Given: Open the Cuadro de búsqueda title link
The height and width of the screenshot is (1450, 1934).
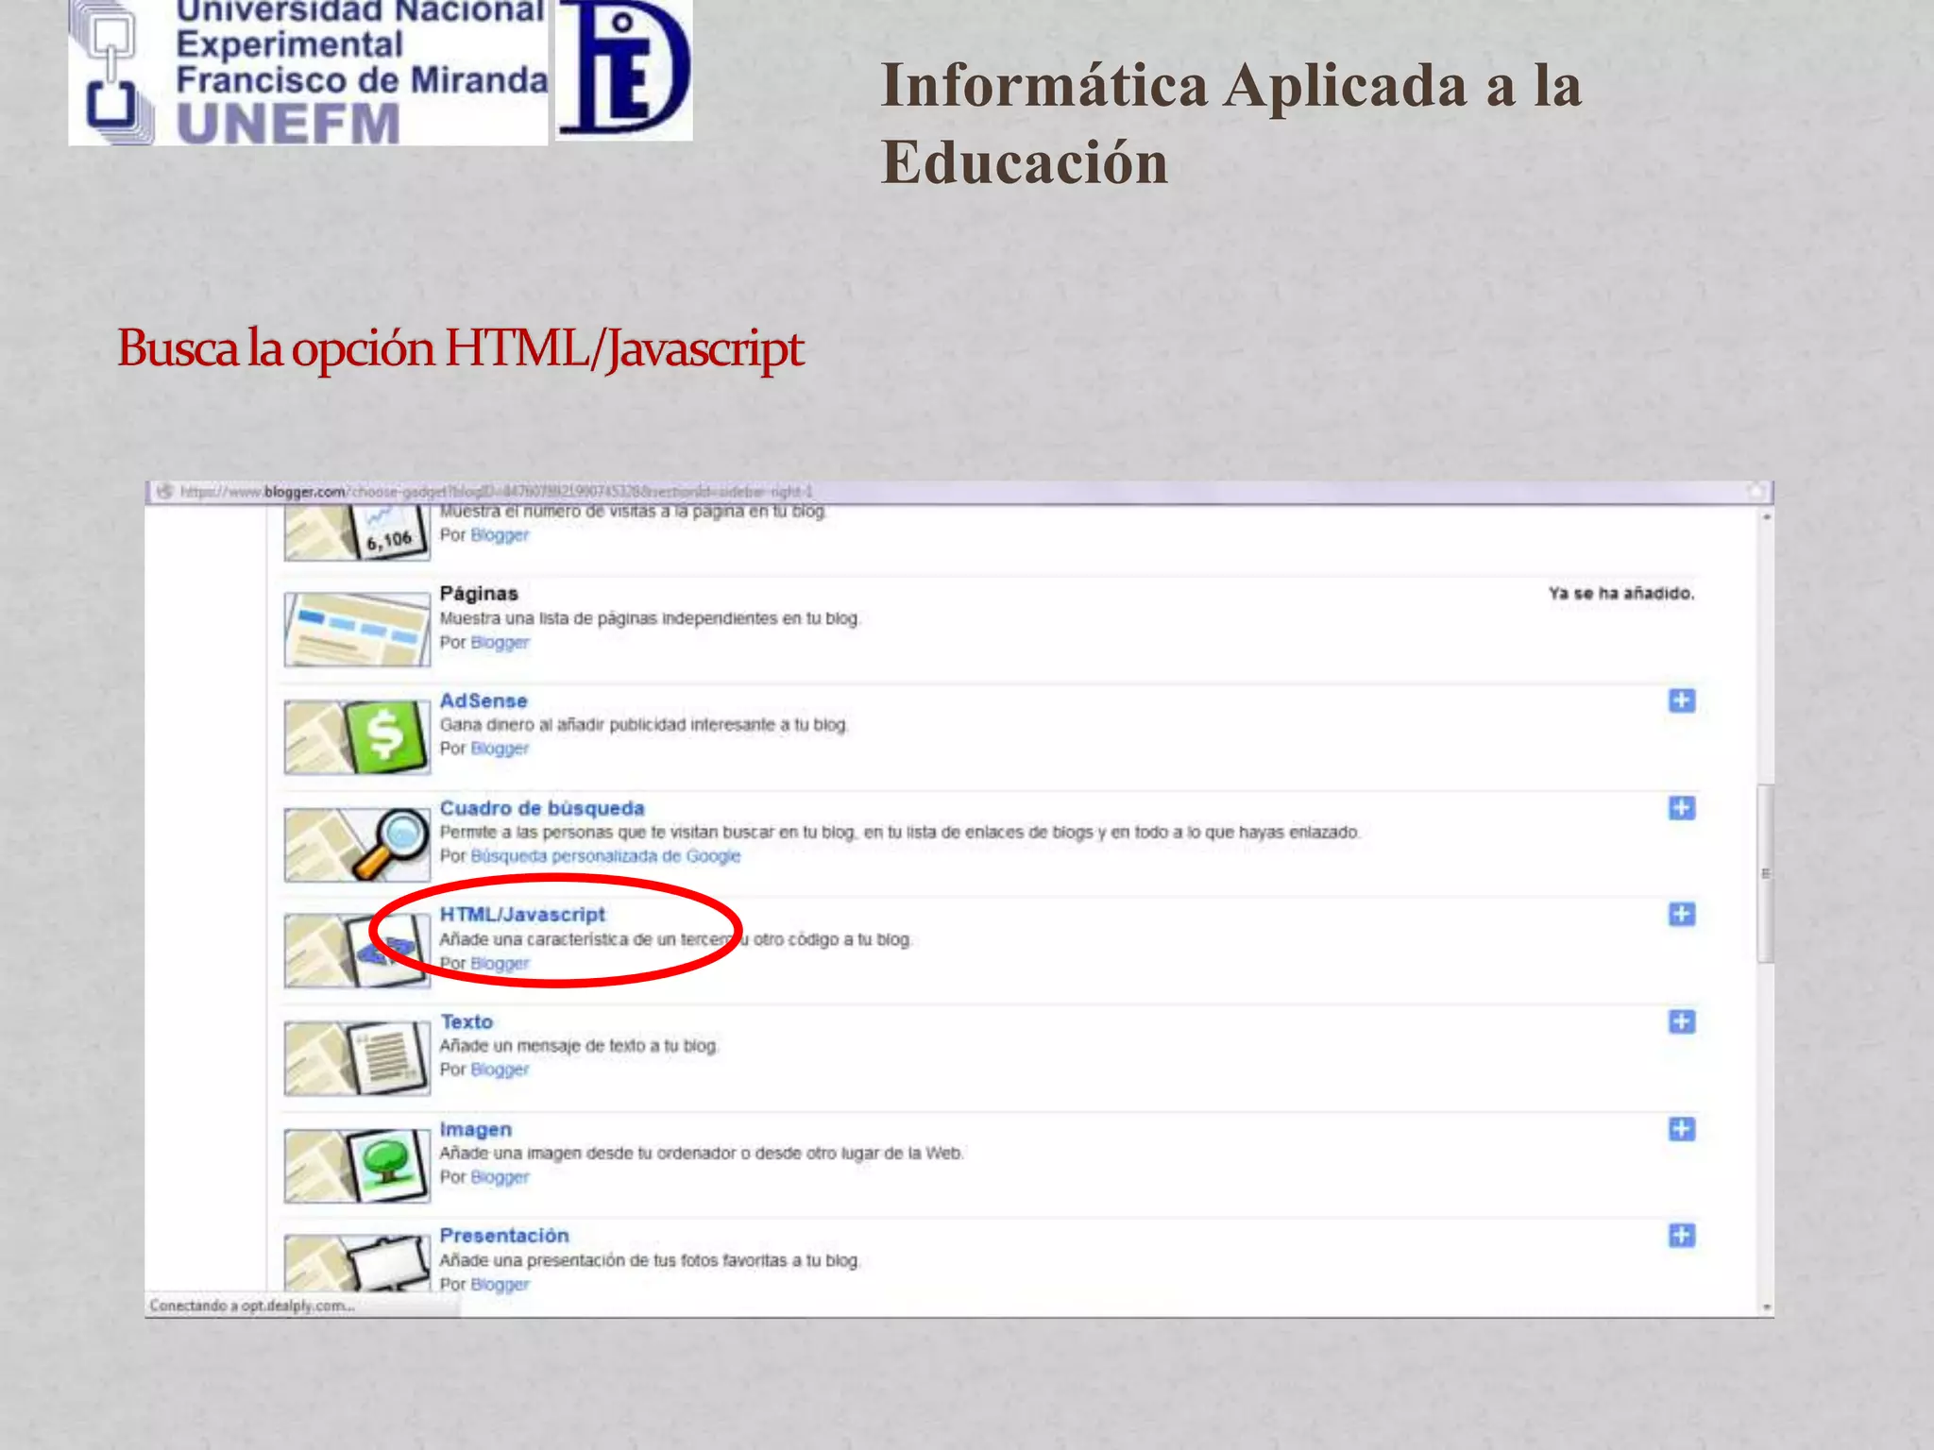Looking at the screenshot, I should 542,809.
